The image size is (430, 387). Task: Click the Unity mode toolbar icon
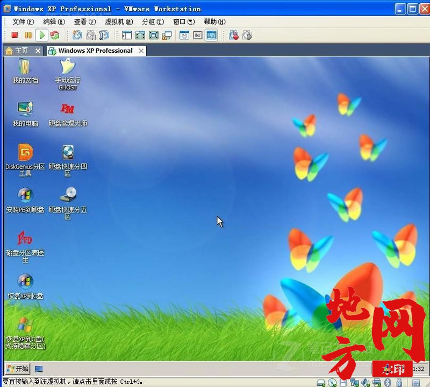coord(167,35)
